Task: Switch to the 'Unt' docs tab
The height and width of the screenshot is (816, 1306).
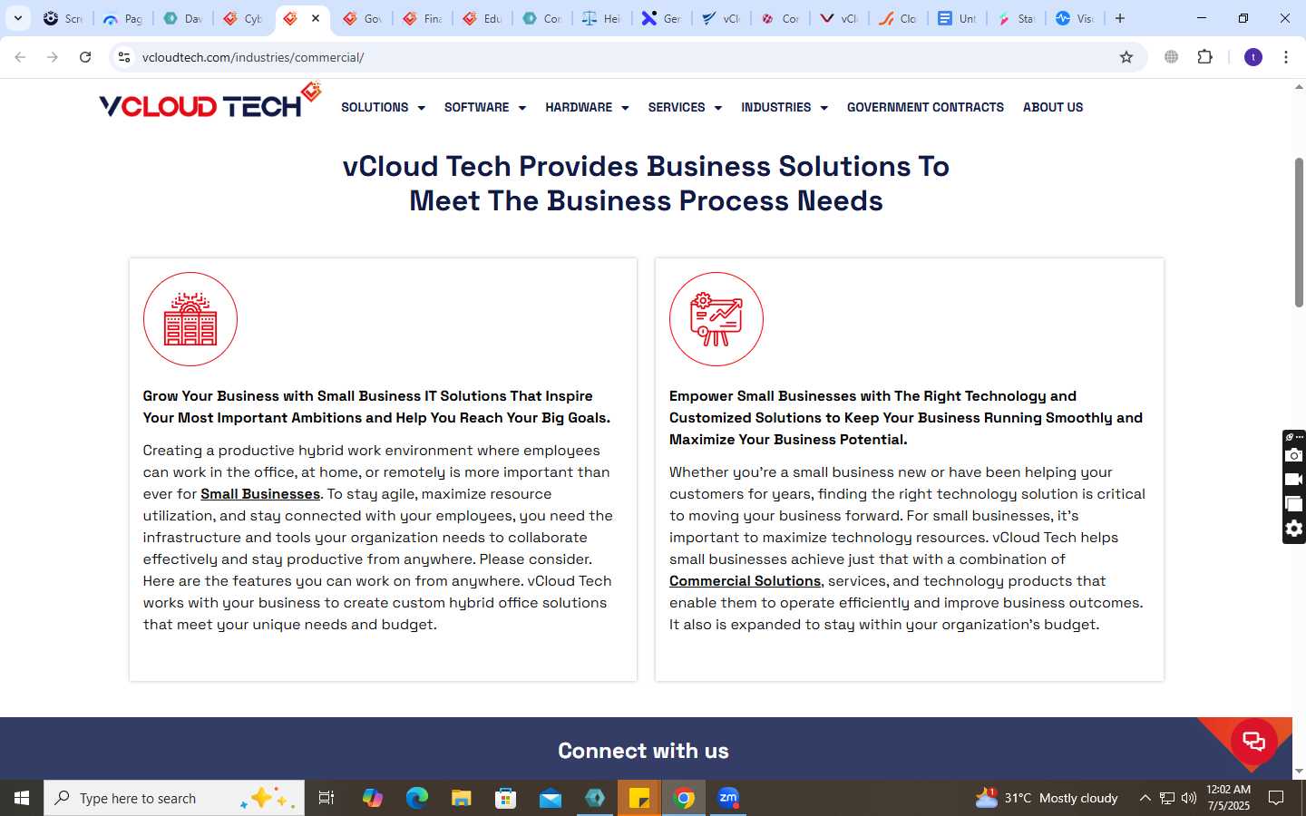Action: [957, 18]
